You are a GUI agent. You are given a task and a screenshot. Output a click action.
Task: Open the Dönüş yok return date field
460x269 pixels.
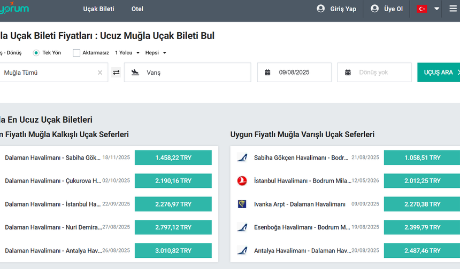pyautogui.click(x=374, y=72)
